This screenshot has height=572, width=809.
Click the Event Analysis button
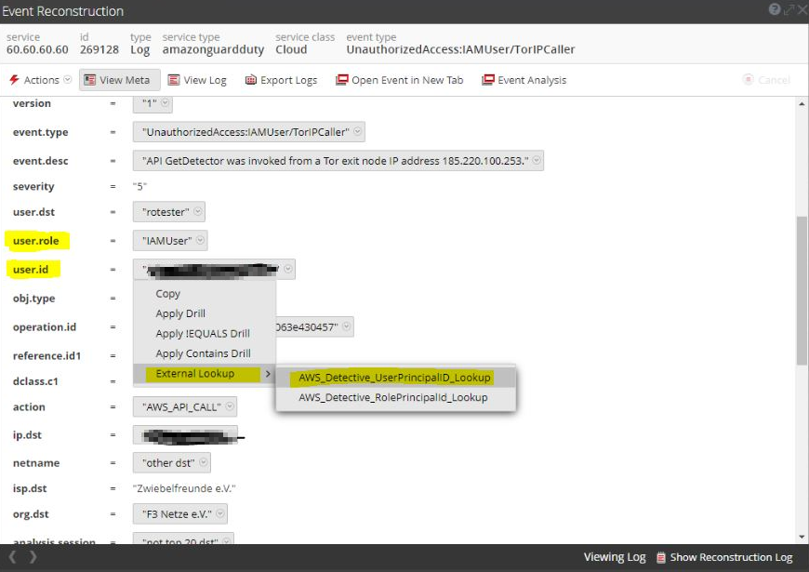[524, 80]
